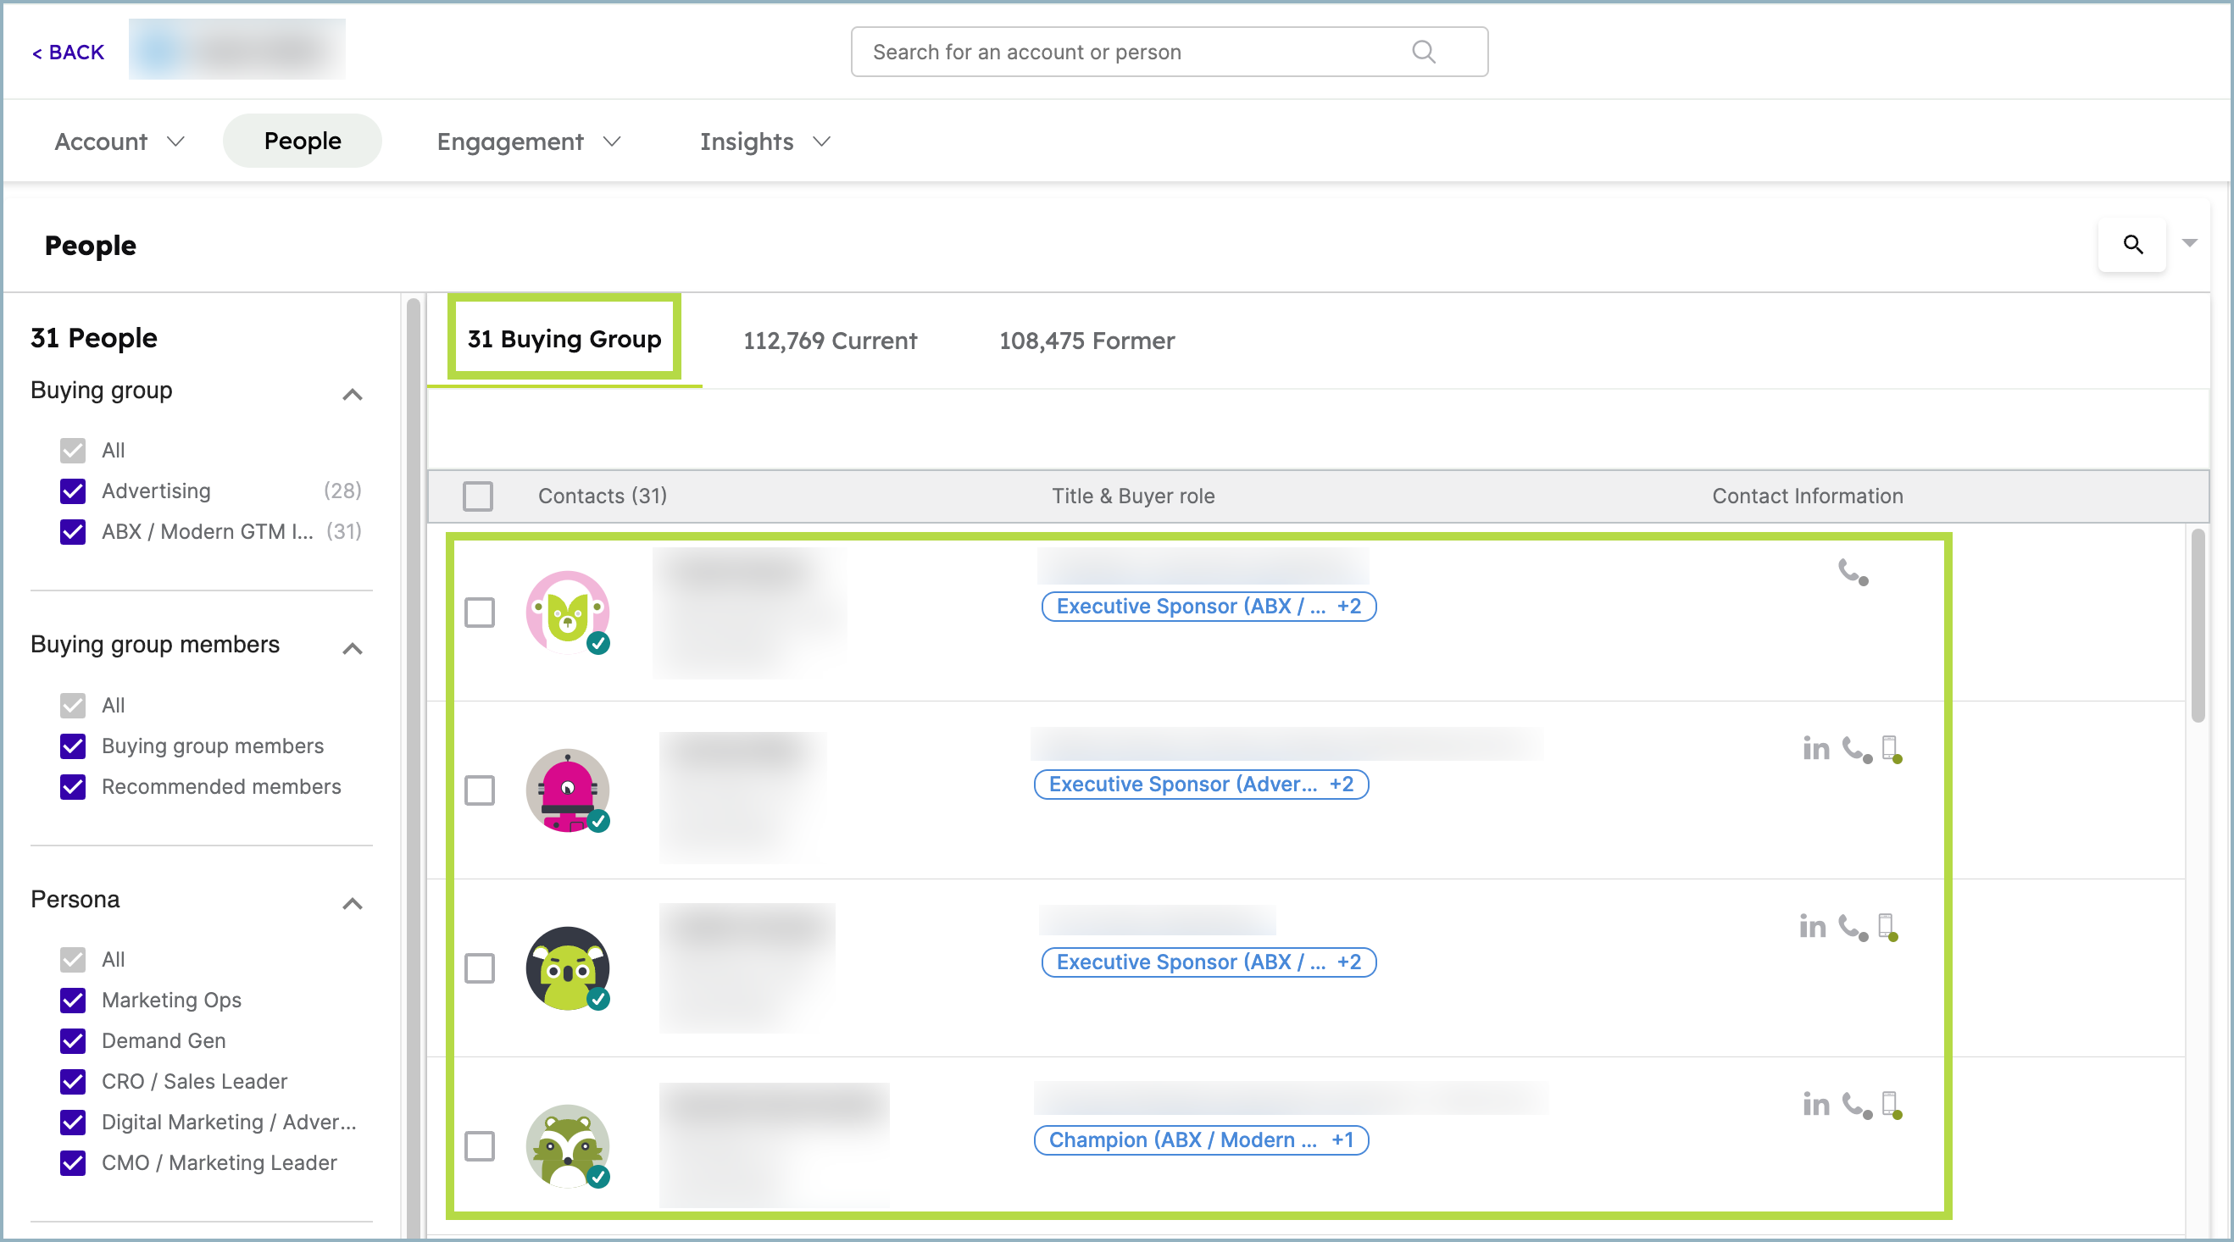Uncheck the Advertising buying group filter
Image resolution: width=2234 pixels, height=1242 pixels.
73,491
